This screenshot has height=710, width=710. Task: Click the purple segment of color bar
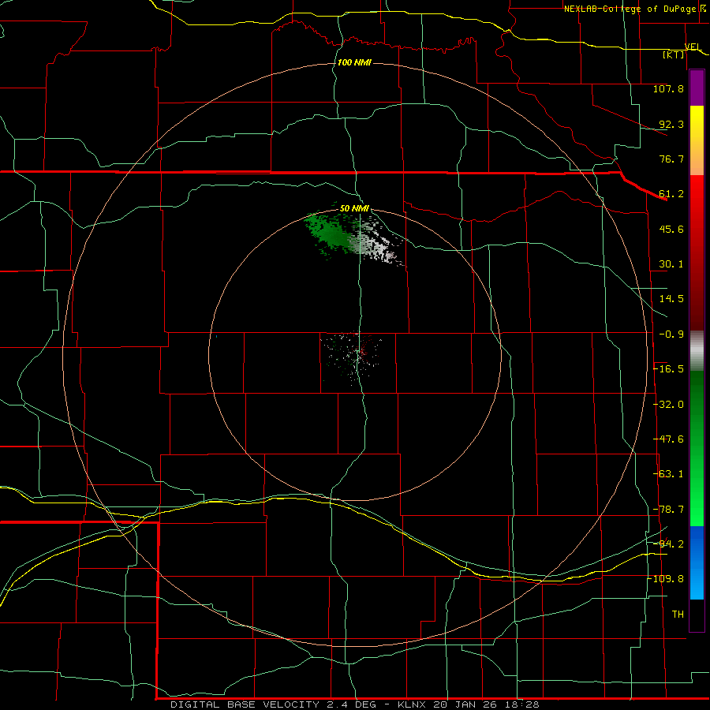coord(697,88)
